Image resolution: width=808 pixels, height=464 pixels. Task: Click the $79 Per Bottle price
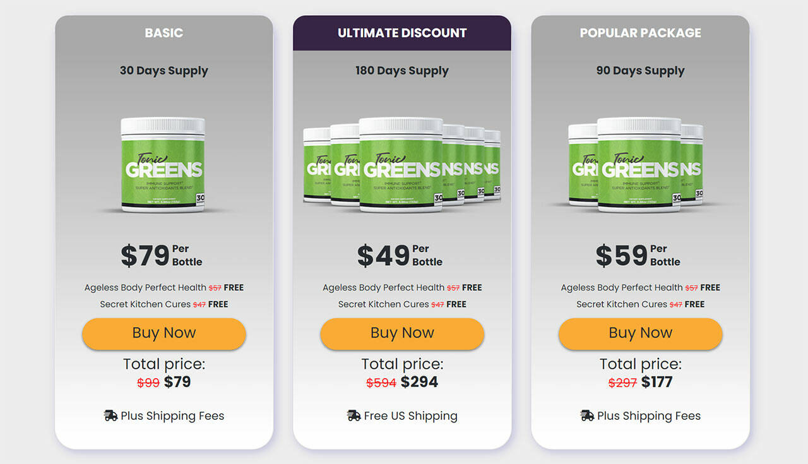point(162,255)
